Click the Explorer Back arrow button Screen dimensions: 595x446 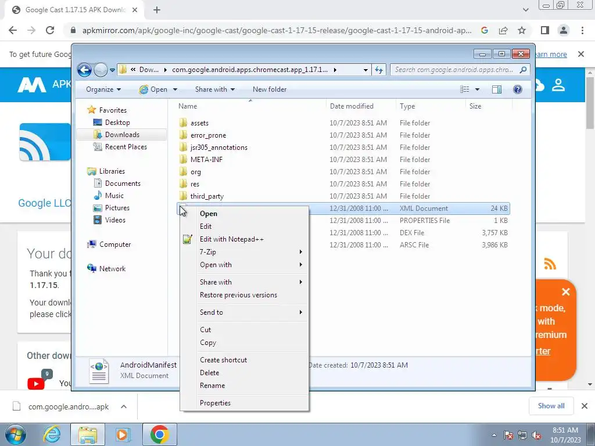pos(84,70)
